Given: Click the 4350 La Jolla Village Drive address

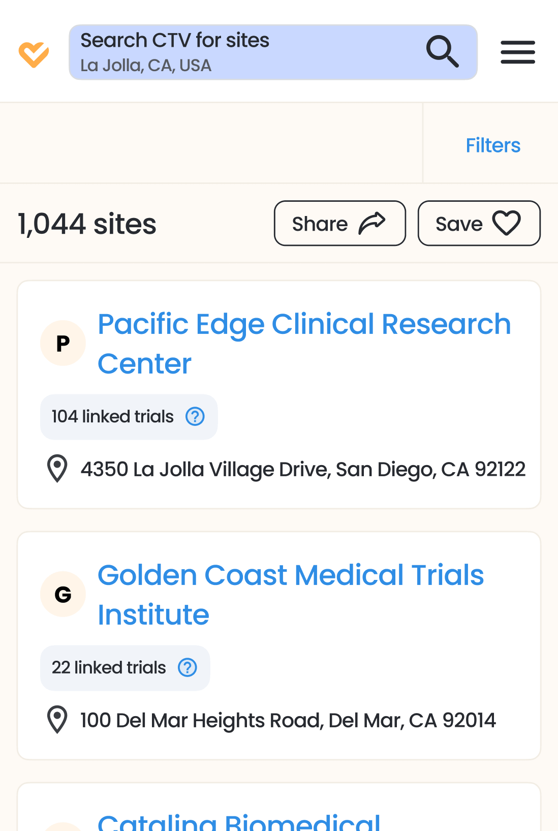Looking at the screenshot, I should (303, 469).
